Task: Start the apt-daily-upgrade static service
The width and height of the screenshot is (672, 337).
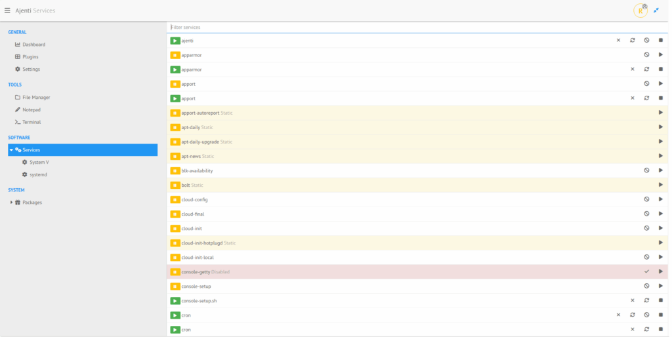Action: 661,142
